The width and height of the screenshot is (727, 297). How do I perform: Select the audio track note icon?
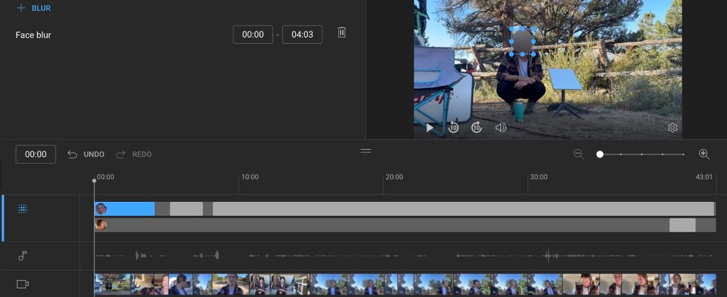click(x=22, y=256)
